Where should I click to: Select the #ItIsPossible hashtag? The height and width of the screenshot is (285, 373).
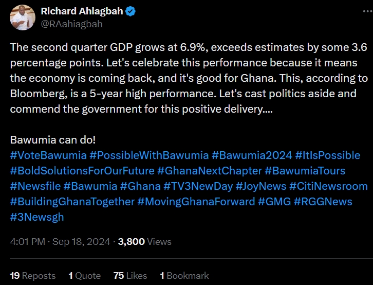coord(328,155)
